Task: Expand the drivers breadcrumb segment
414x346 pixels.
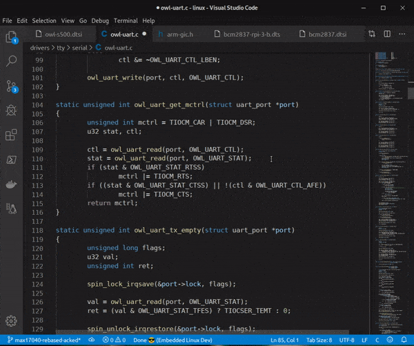Action: 39,48
